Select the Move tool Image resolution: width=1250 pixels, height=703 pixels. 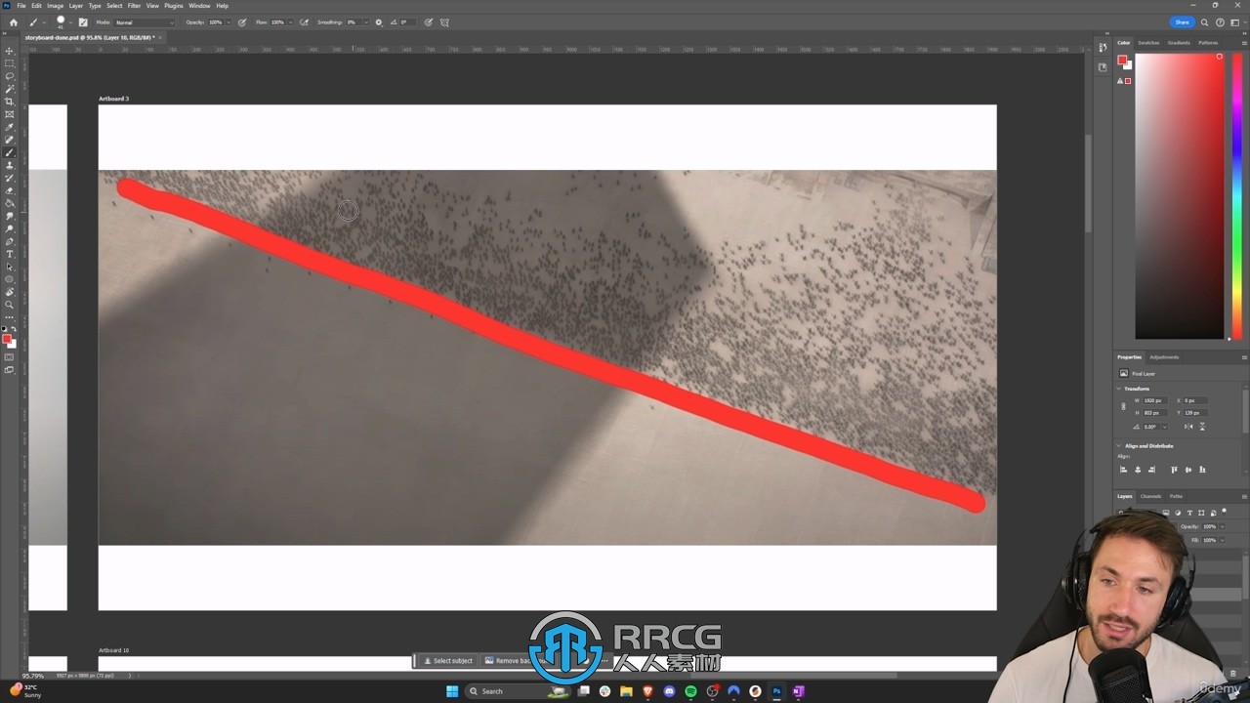10,51
